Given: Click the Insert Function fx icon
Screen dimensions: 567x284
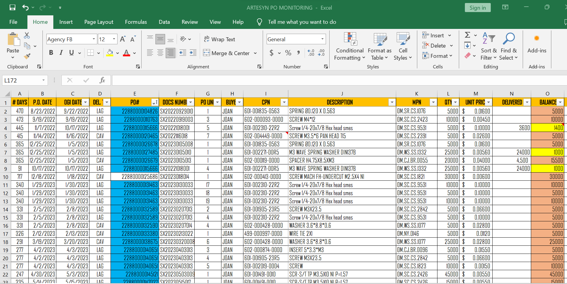Looking at the screenshot, I should pos(102,80).
